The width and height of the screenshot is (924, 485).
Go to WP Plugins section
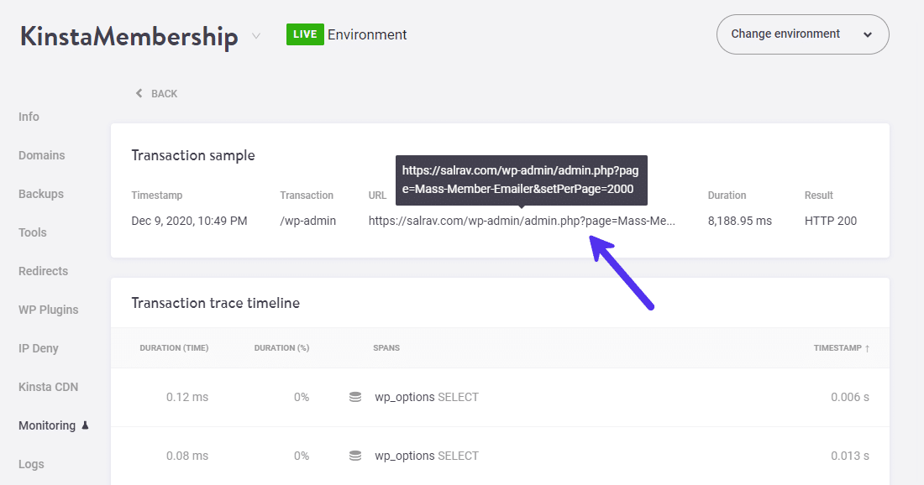pos(48,310)
